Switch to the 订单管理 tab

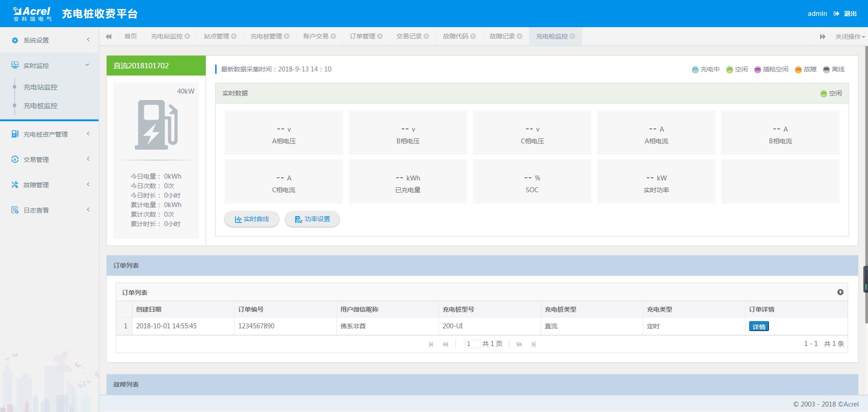pos(362,37)
